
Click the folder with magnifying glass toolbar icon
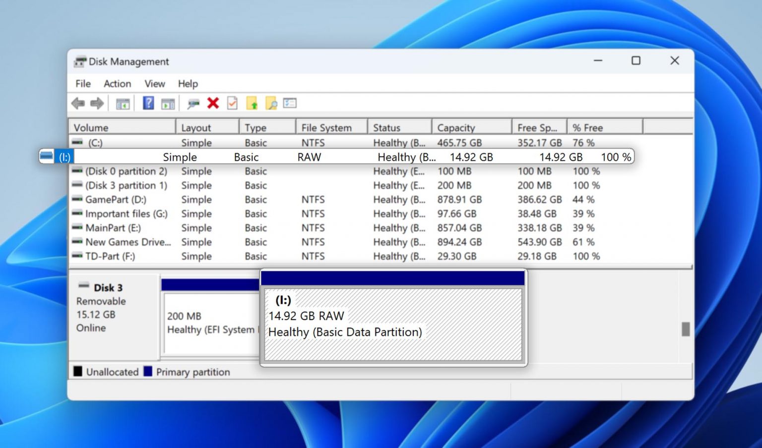point(270,103)
